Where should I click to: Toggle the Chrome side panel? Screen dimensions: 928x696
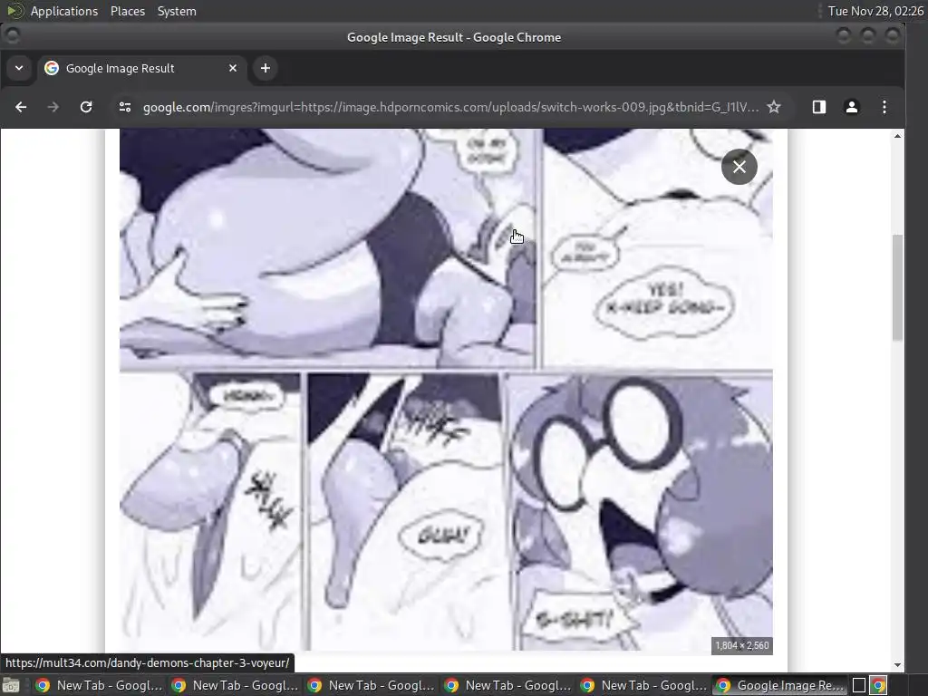[x=819, y=107]
